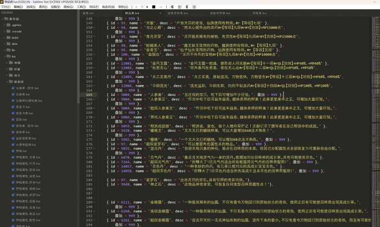Fold the code block at line 189
Image resolution: width=380 pixels, height=227 pixels.
[94, 202]
